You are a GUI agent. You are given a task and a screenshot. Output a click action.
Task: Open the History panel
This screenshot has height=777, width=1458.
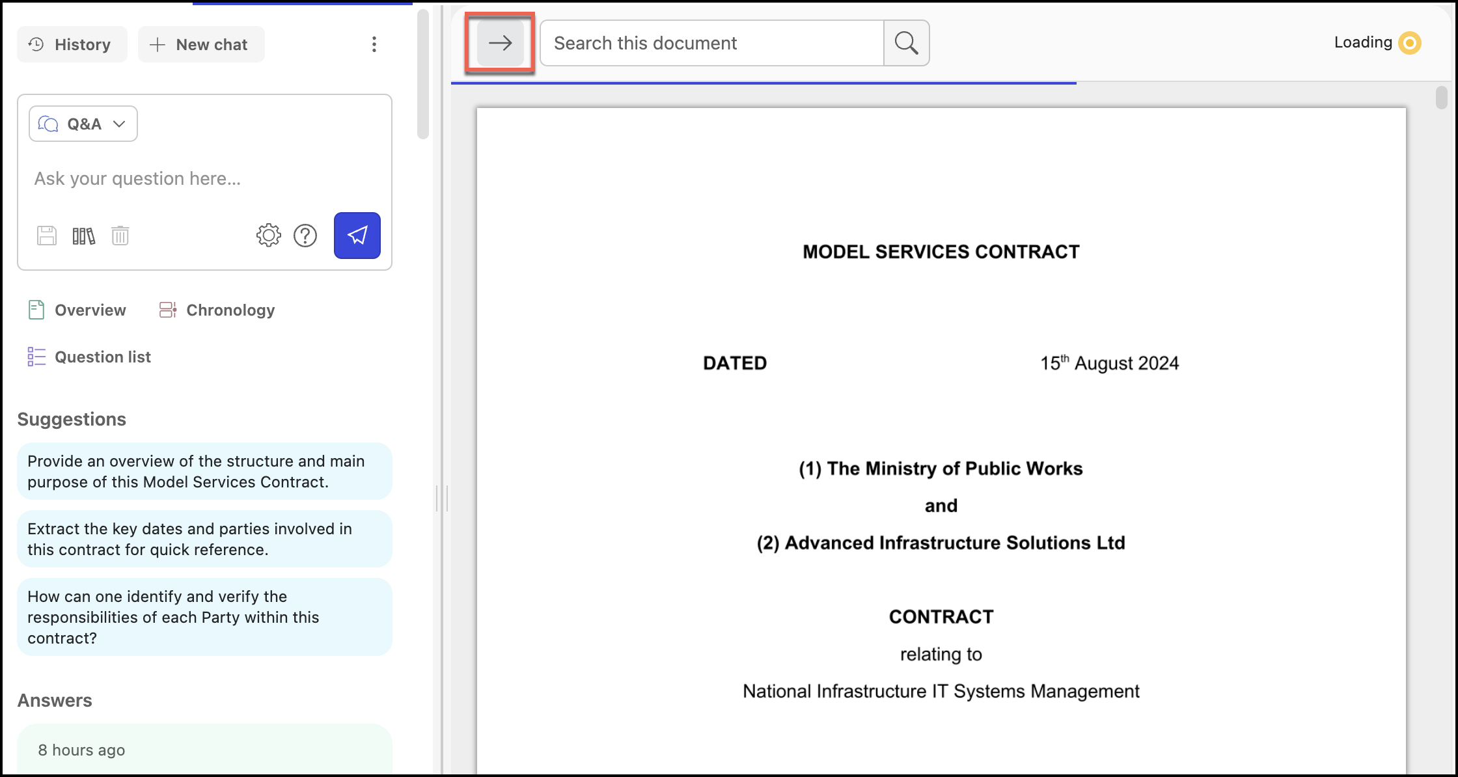(x=72, y=44)
